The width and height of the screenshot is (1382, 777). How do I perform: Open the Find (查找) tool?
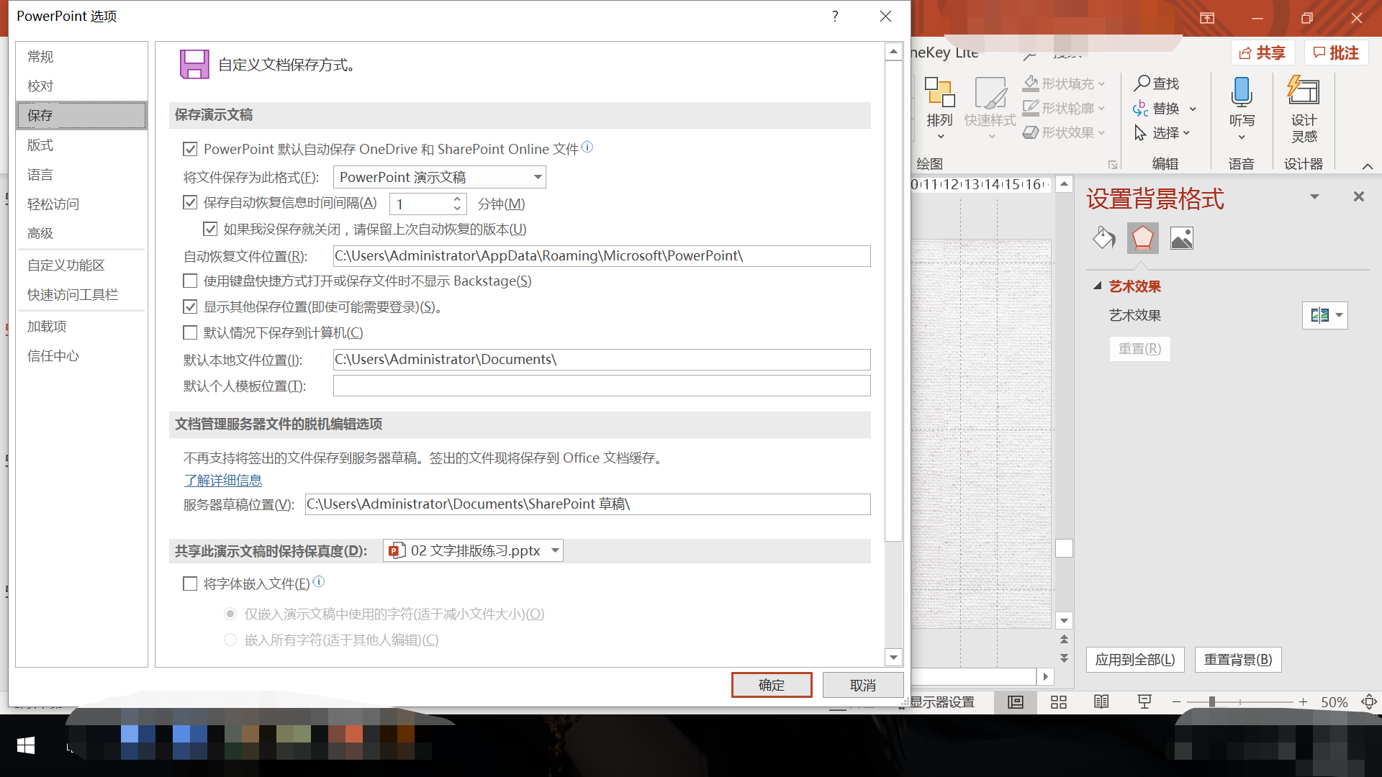pyautogui.click(x=1157, y=83)
